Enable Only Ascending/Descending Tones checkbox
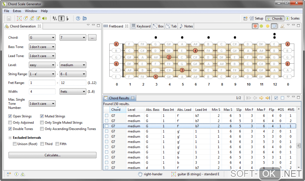This screenshot has width=305, height=181. coord(42,129)
